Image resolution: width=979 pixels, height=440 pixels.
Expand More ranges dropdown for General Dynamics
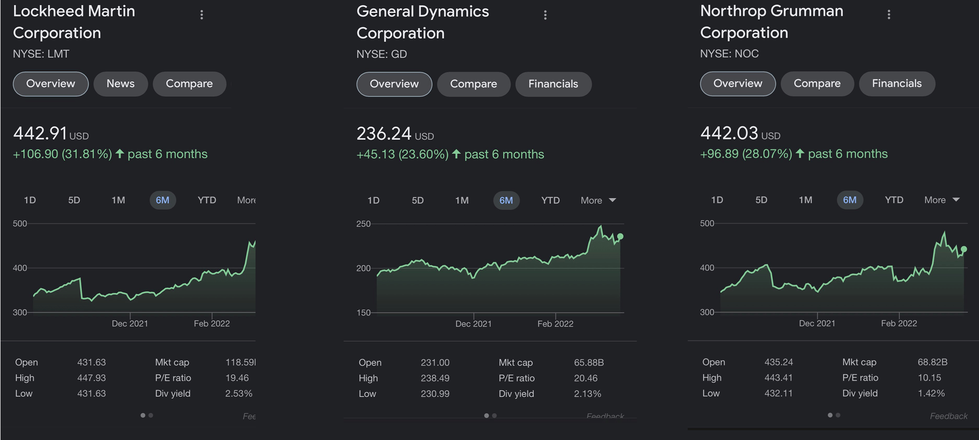[x=598, y=200]
